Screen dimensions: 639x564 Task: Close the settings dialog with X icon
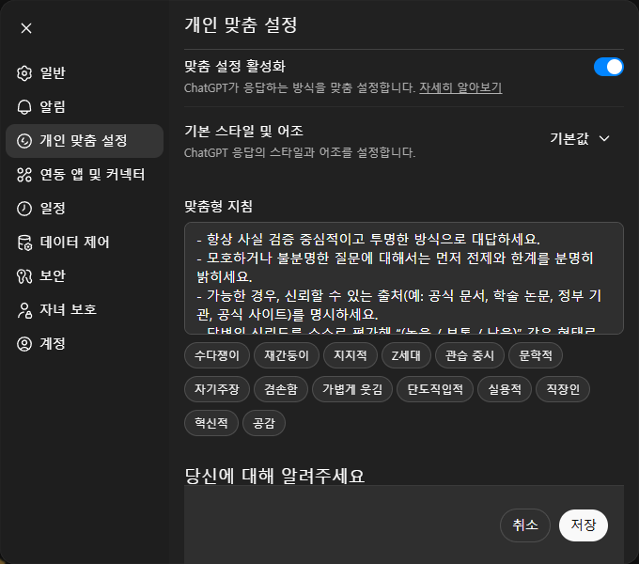[x=26, y=28]
